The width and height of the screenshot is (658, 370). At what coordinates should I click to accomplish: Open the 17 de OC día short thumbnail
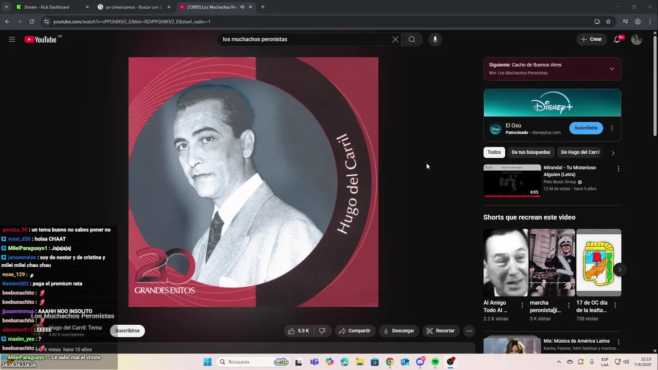pos(598,263)
